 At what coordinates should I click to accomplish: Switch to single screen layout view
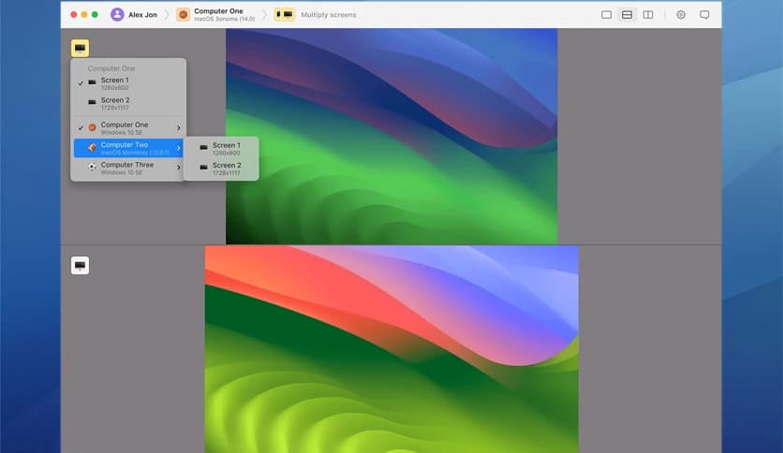coord(606,15)
